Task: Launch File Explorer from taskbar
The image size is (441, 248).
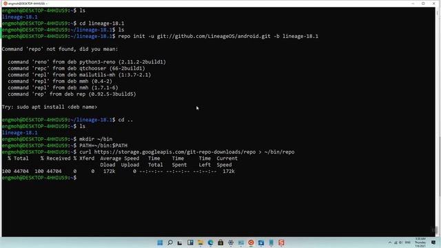Action: click(x=201, y=242)
